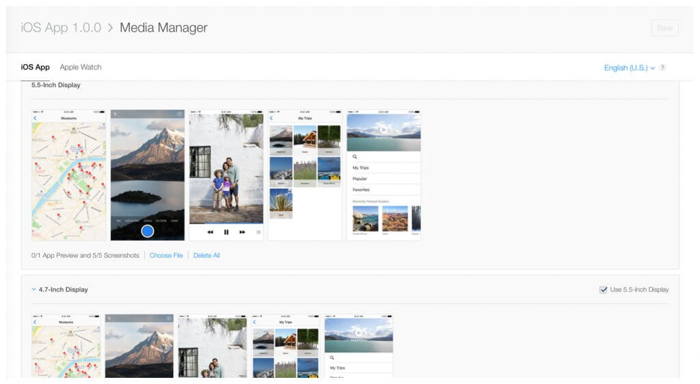The height and width of the screenshot is (384, 700).
Task: Switch to the iOS App tab
Action: [36, 68]
